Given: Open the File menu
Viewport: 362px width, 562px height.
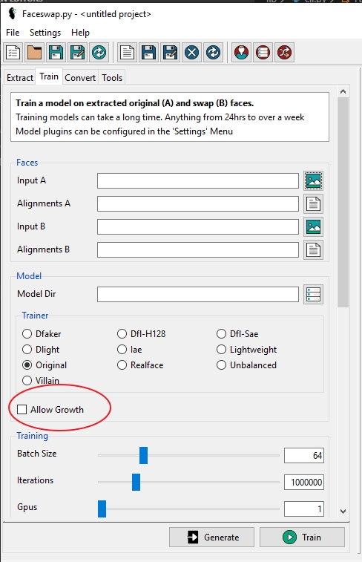Looking at the screenshot, I should point(13,33).
